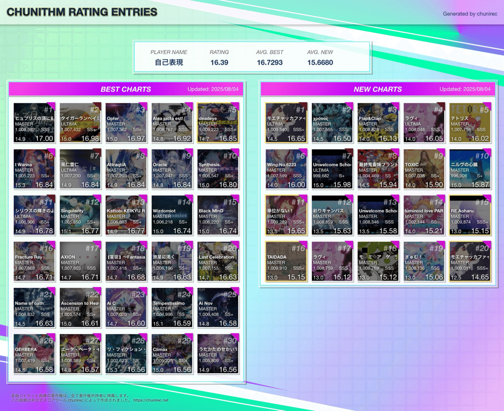
Task: Open the MASTER Unwelcome School card
Action: [378, 215]
